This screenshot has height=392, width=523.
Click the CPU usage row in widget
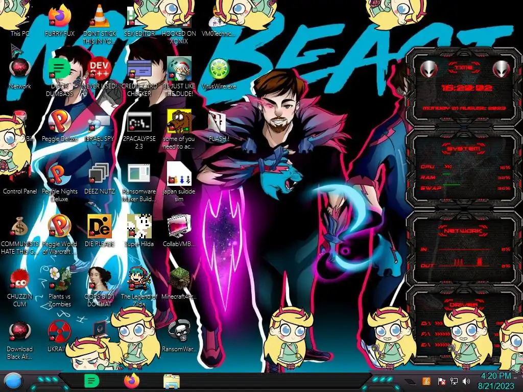click(x=465, y=167)
